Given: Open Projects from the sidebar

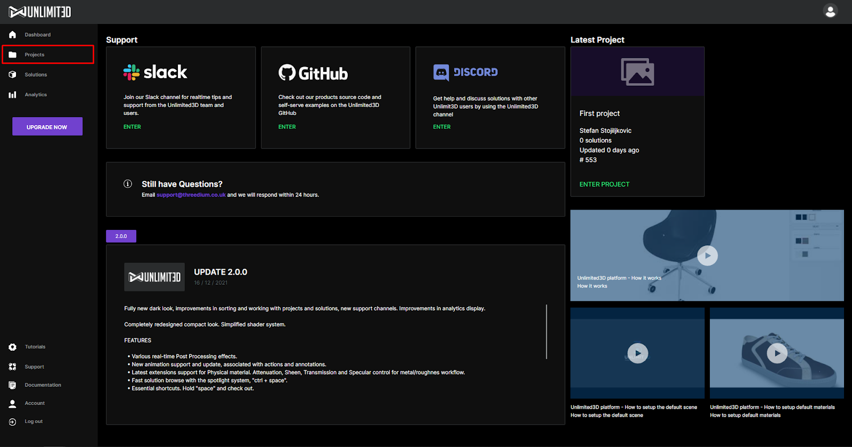Looking at the screenshot, I should (35, 55).
